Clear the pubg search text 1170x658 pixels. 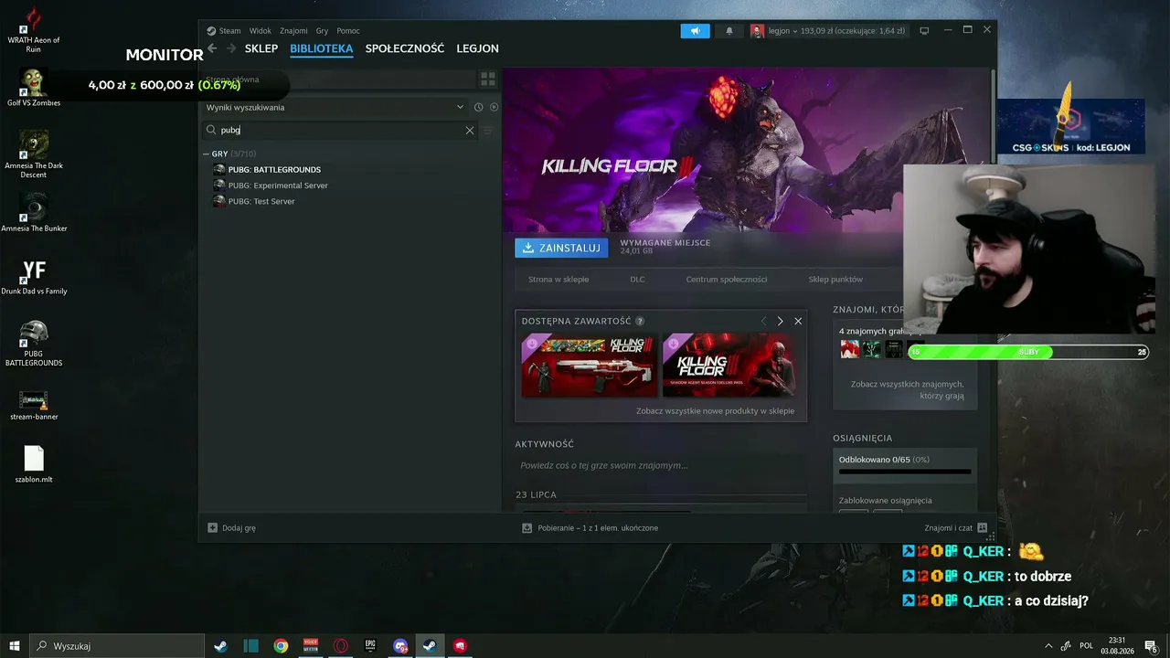[470, 131]
